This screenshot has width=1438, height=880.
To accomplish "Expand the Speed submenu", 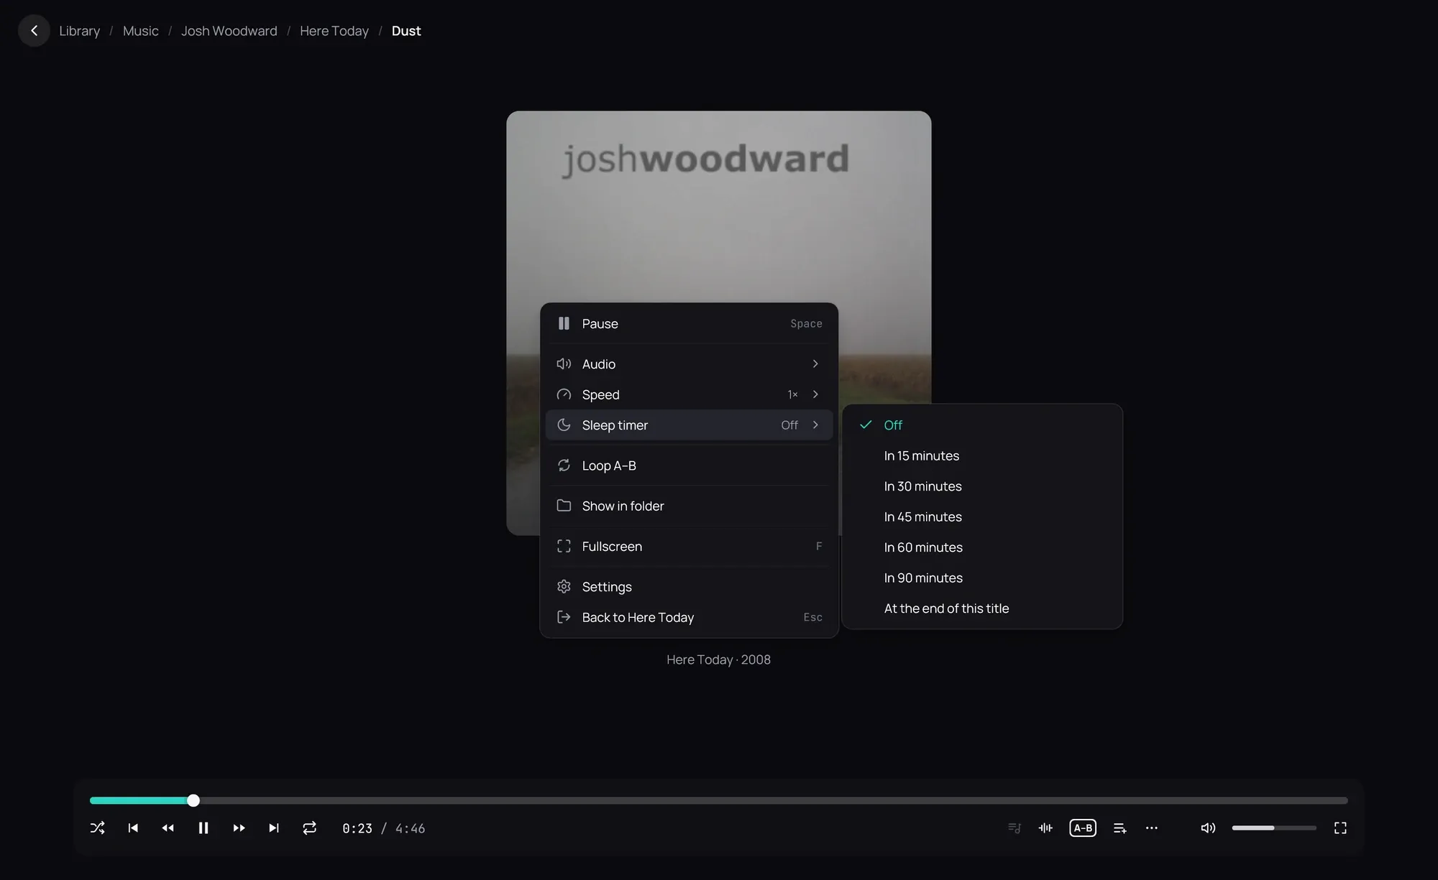I will pos(689,394).
